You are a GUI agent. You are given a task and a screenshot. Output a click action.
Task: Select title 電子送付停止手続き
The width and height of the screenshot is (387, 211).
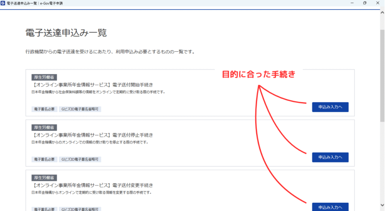click(93, 135)
